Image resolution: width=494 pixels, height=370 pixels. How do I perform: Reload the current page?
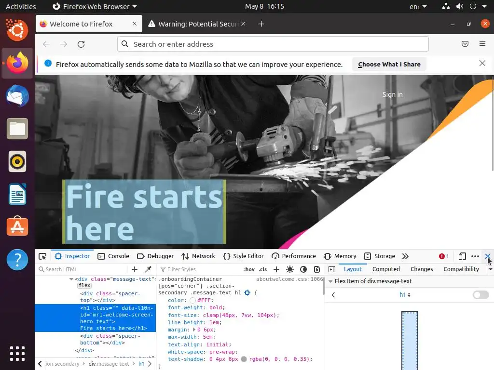[81, 44]
